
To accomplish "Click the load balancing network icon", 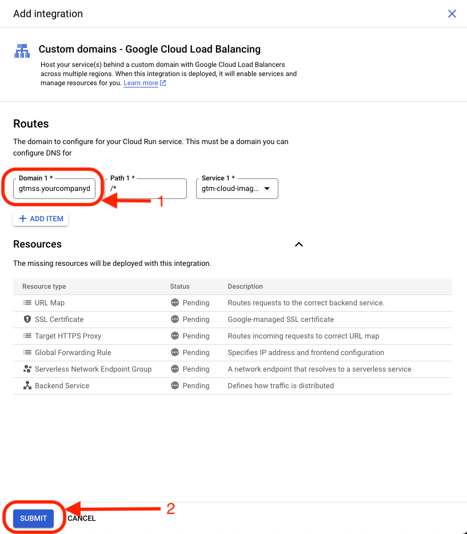I will [22, 51].
